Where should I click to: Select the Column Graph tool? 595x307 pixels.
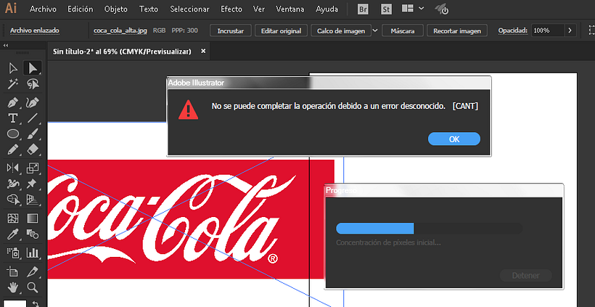(x=33, y=253)
